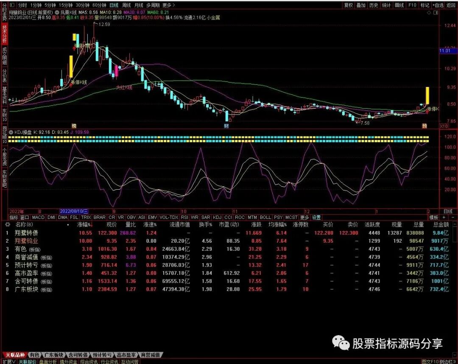Open the list settings gear icon
This screenshot has width=458, height=364.
point(8,224)
